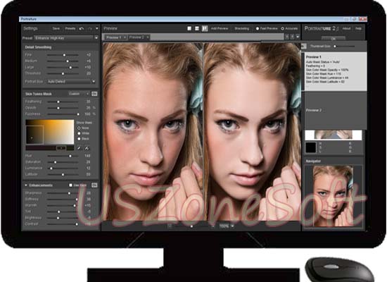Screen dimensions: 387x282
Task: Open the About button
Action: pyautogui.click(x=346, y=29)
